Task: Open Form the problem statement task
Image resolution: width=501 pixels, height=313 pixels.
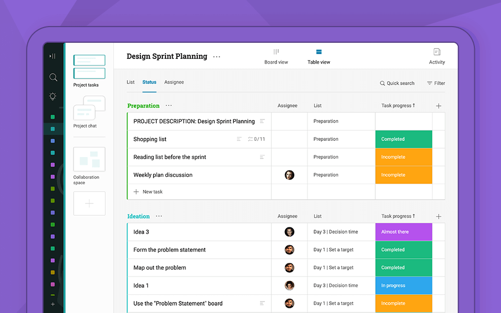Action: [x=169, y=250]
